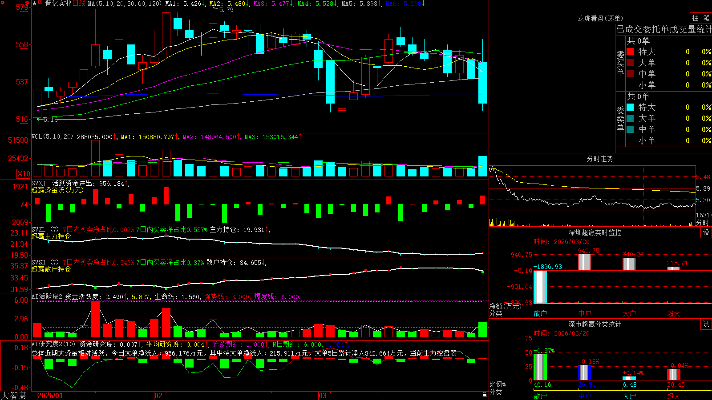The width and height of the screenshot is (712, 400).
Task: Click the SVSH (7) indicator label
Action: click(45, 262)
